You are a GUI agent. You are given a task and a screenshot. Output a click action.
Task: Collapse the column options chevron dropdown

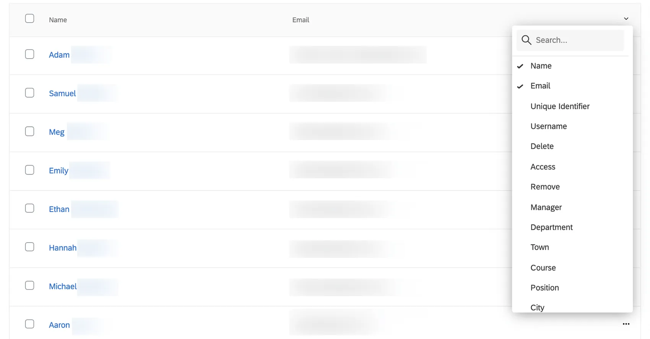[x=626, y=18]
